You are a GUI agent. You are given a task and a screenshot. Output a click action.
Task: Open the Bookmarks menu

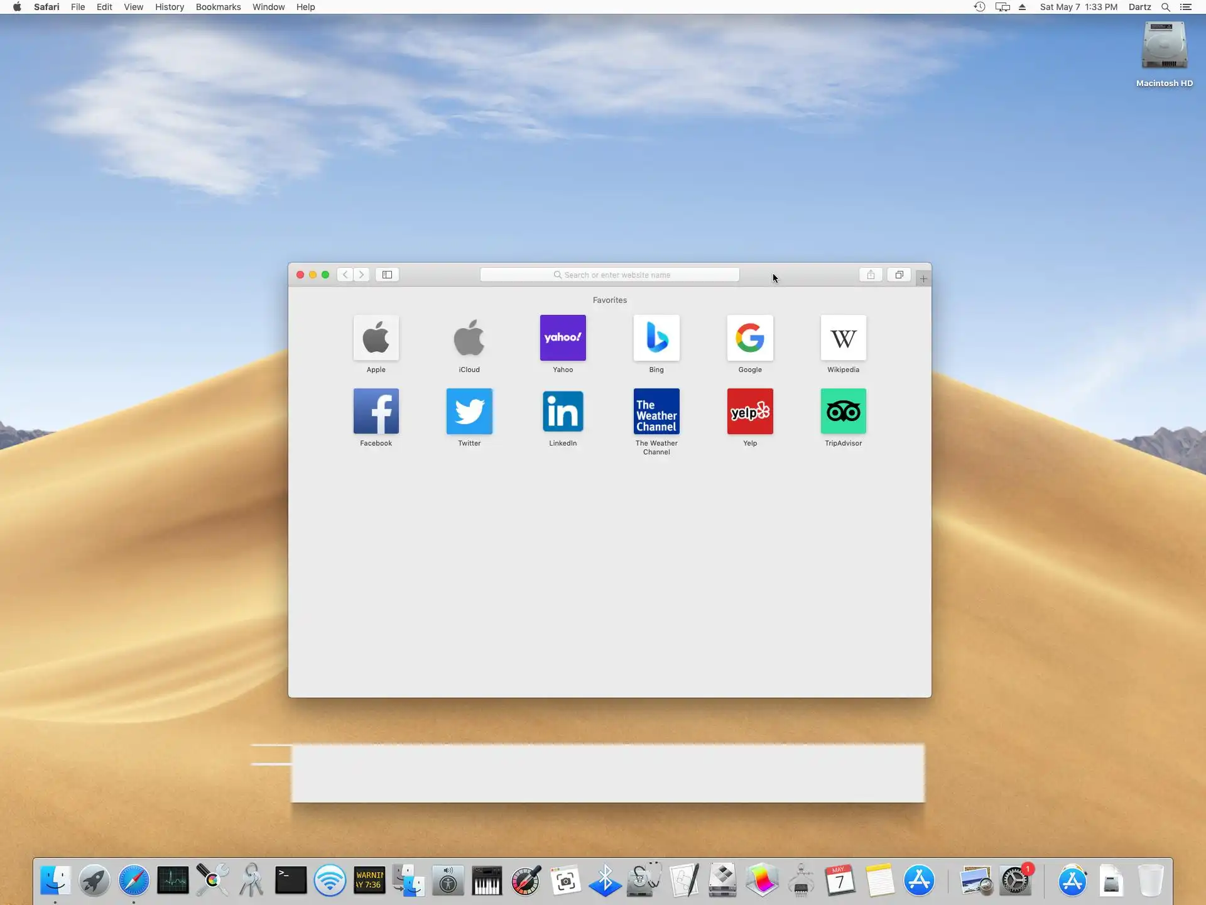[218, 7]
